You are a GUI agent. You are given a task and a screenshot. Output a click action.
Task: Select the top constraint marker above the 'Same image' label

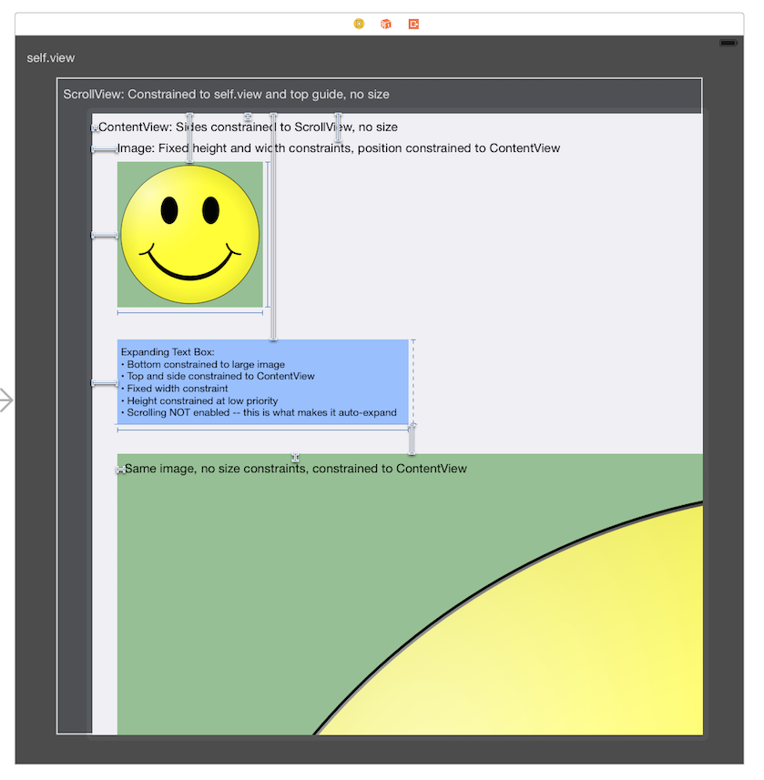tap(295, 457)
